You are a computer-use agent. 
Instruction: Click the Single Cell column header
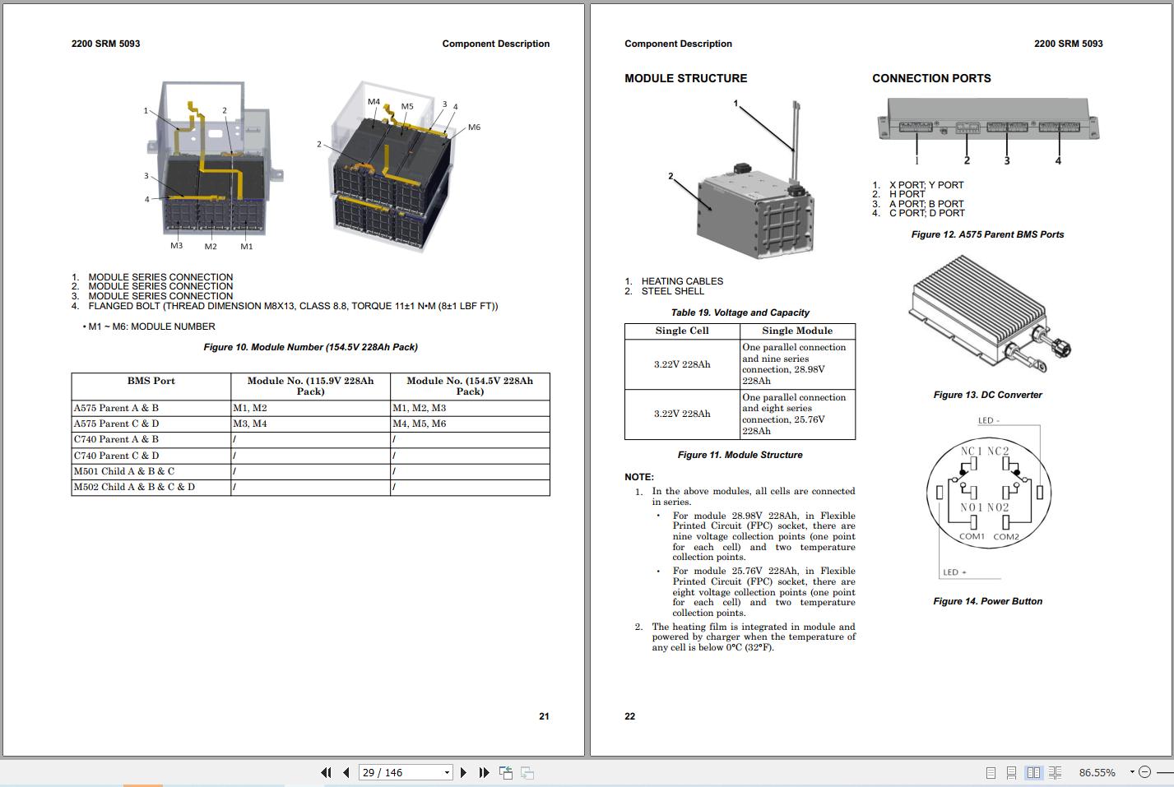click(x=682, y=331)
